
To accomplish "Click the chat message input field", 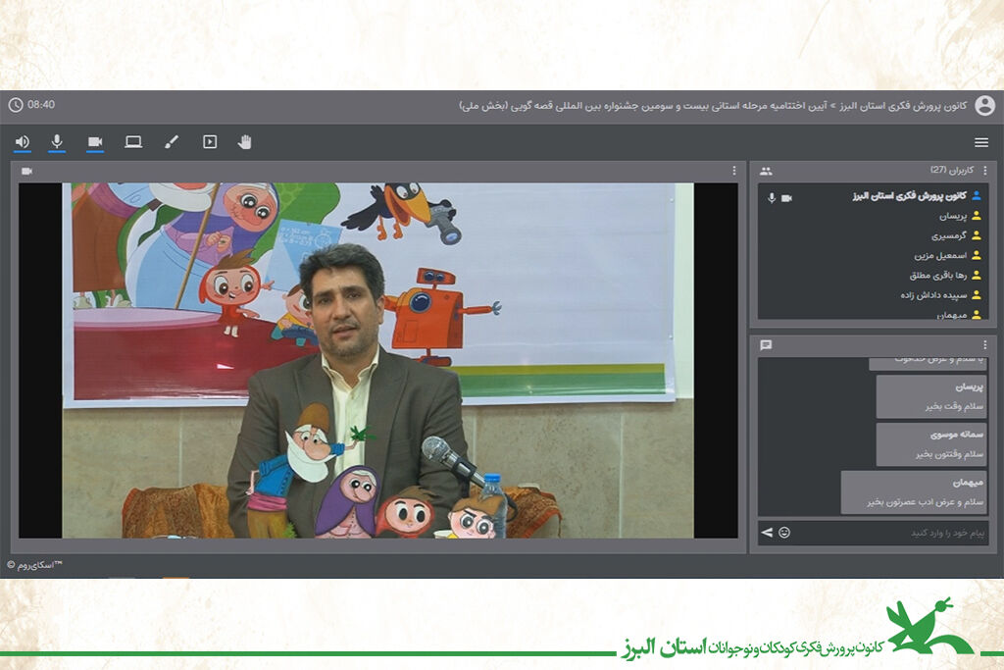I will point(890,533).
